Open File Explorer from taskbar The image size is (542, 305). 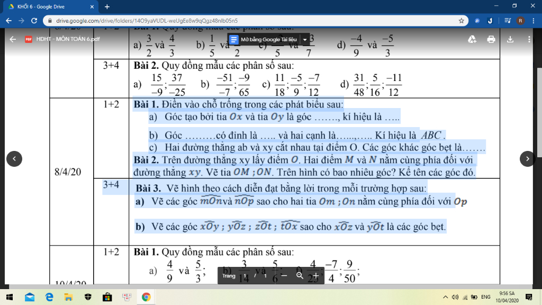pyautogui.click(x=68, y=297)
